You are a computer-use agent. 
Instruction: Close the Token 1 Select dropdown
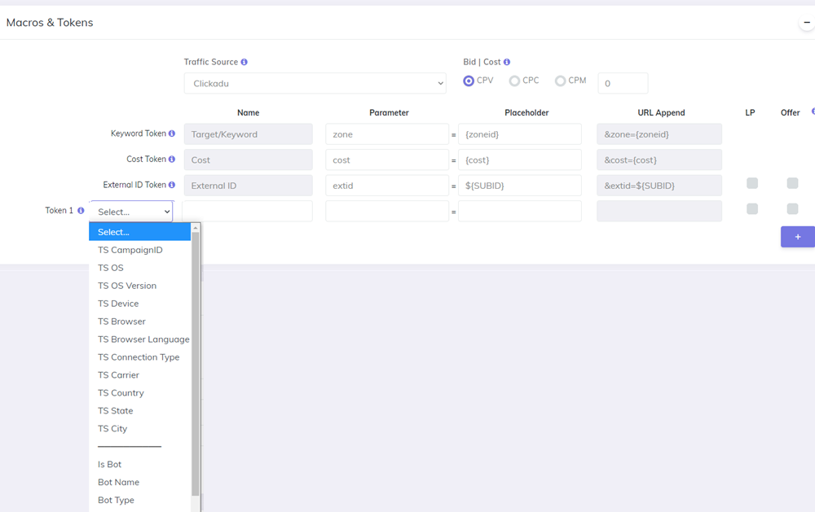point(131,212)
